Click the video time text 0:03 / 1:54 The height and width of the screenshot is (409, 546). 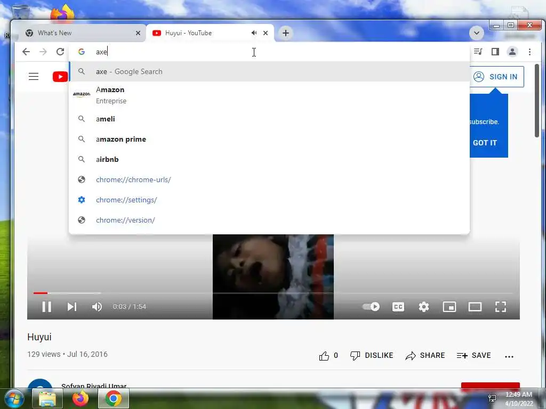pos(129,307)
